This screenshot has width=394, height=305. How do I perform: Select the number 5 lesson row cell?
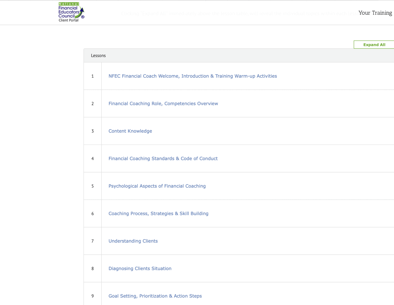[93, 186]
